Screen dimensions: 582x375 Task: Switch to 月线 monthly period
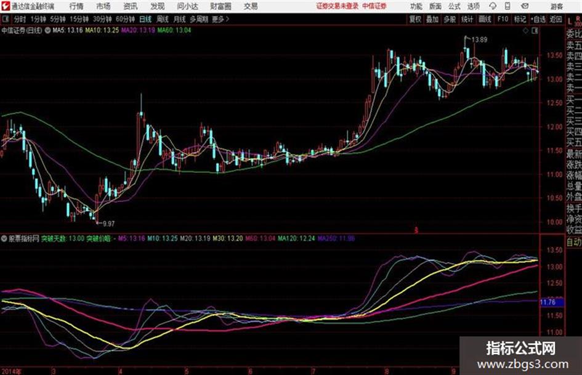coord(180,19)
